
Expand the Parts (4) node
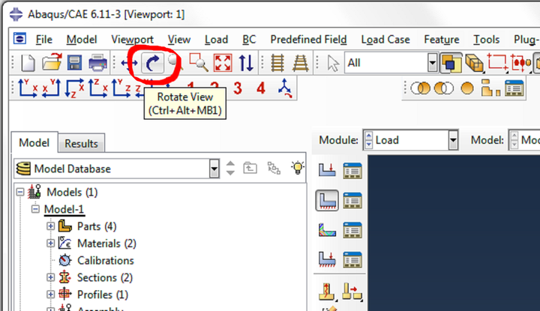pos(51,226)
